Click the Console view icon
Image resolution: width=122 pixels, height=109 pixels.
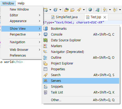45,34
